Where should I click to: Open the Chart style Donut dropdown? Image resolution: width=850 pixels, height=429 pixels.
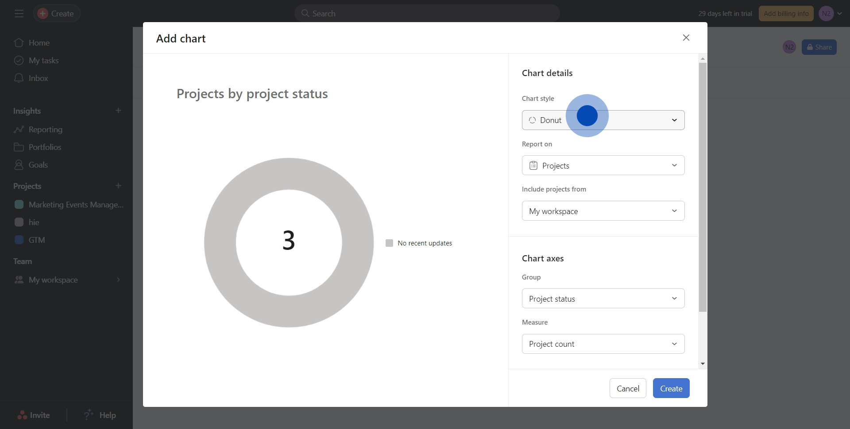pyautogui.click(x=603, y=120)
